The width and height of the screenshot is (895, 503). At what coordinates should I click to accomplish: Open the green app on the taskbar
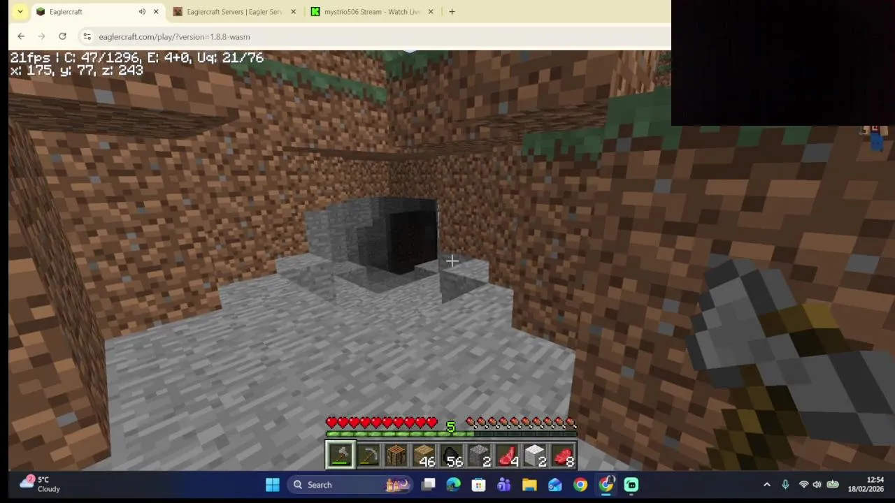(x=631, y=485)
